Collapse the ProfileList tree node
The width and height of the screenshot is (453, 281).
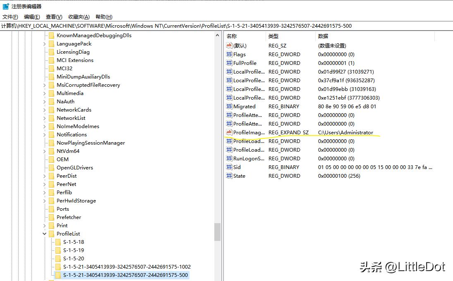pyautogui.click(x=45, y=233)
